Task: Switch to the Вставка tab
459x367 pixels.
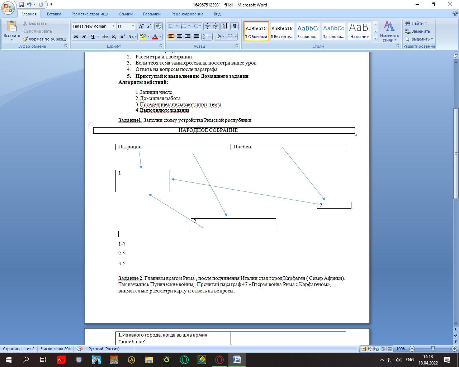Action: (54, 14)
